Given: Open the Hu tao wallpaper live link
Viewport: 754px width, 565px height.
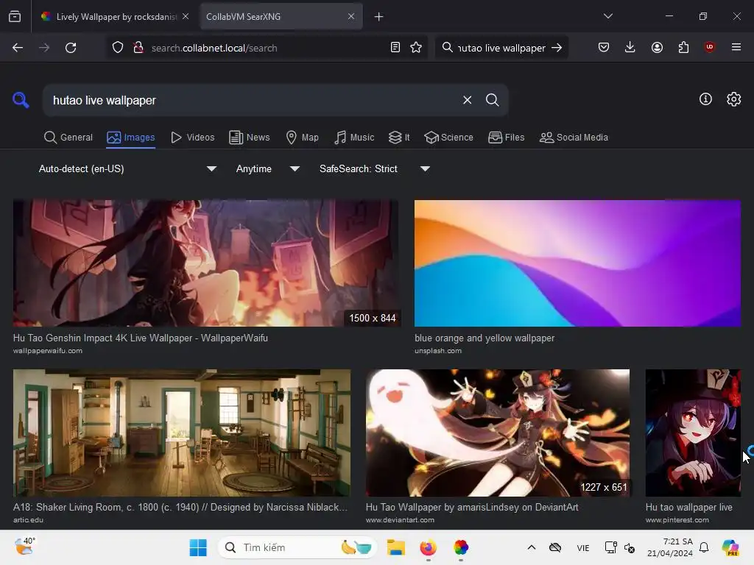Looking at the screenshot, I should pyautogui.click(x=688, y=507).
